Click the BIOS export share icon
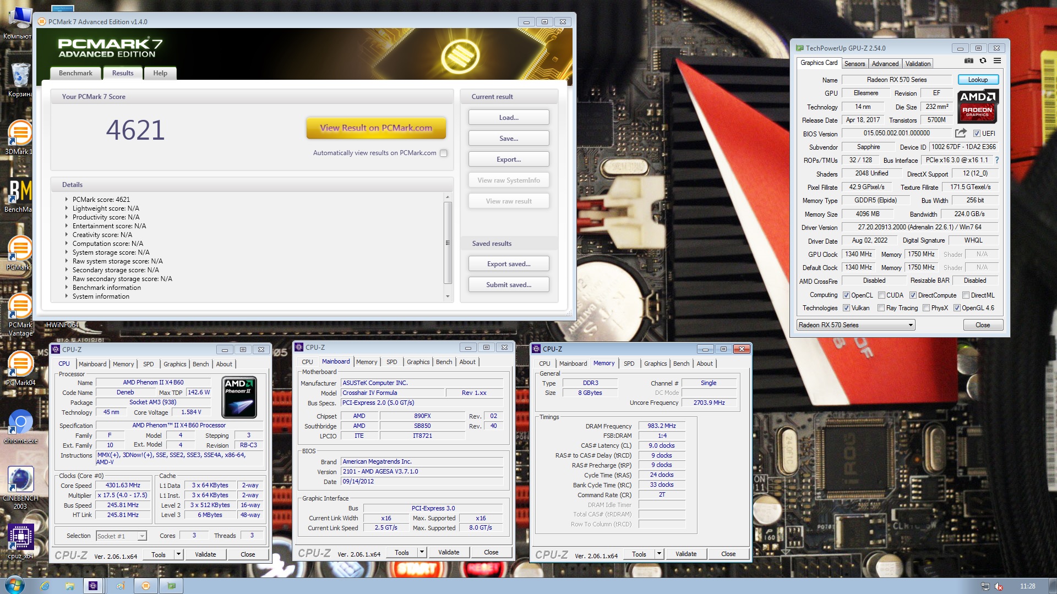 (961, 133)
